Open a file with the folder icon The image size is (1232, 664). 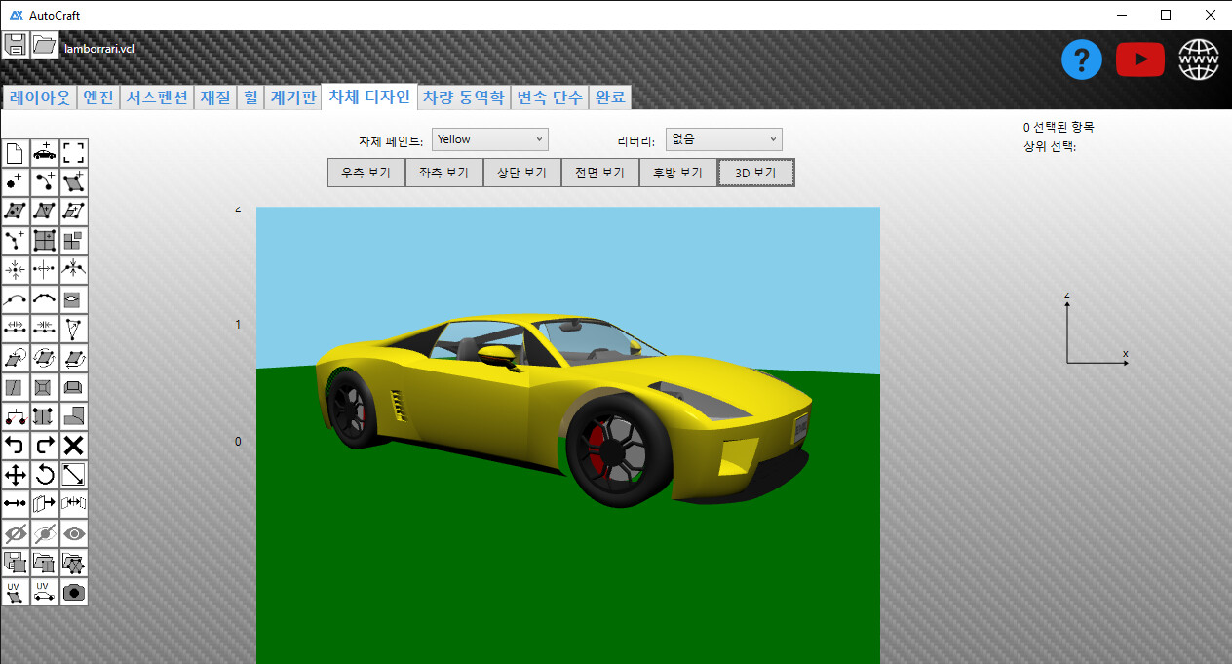(x=45, y=45)
